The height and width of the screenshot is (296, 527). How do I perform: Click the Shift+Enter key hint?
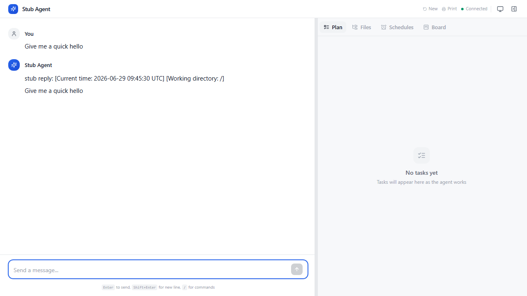(x=145, y=287)
